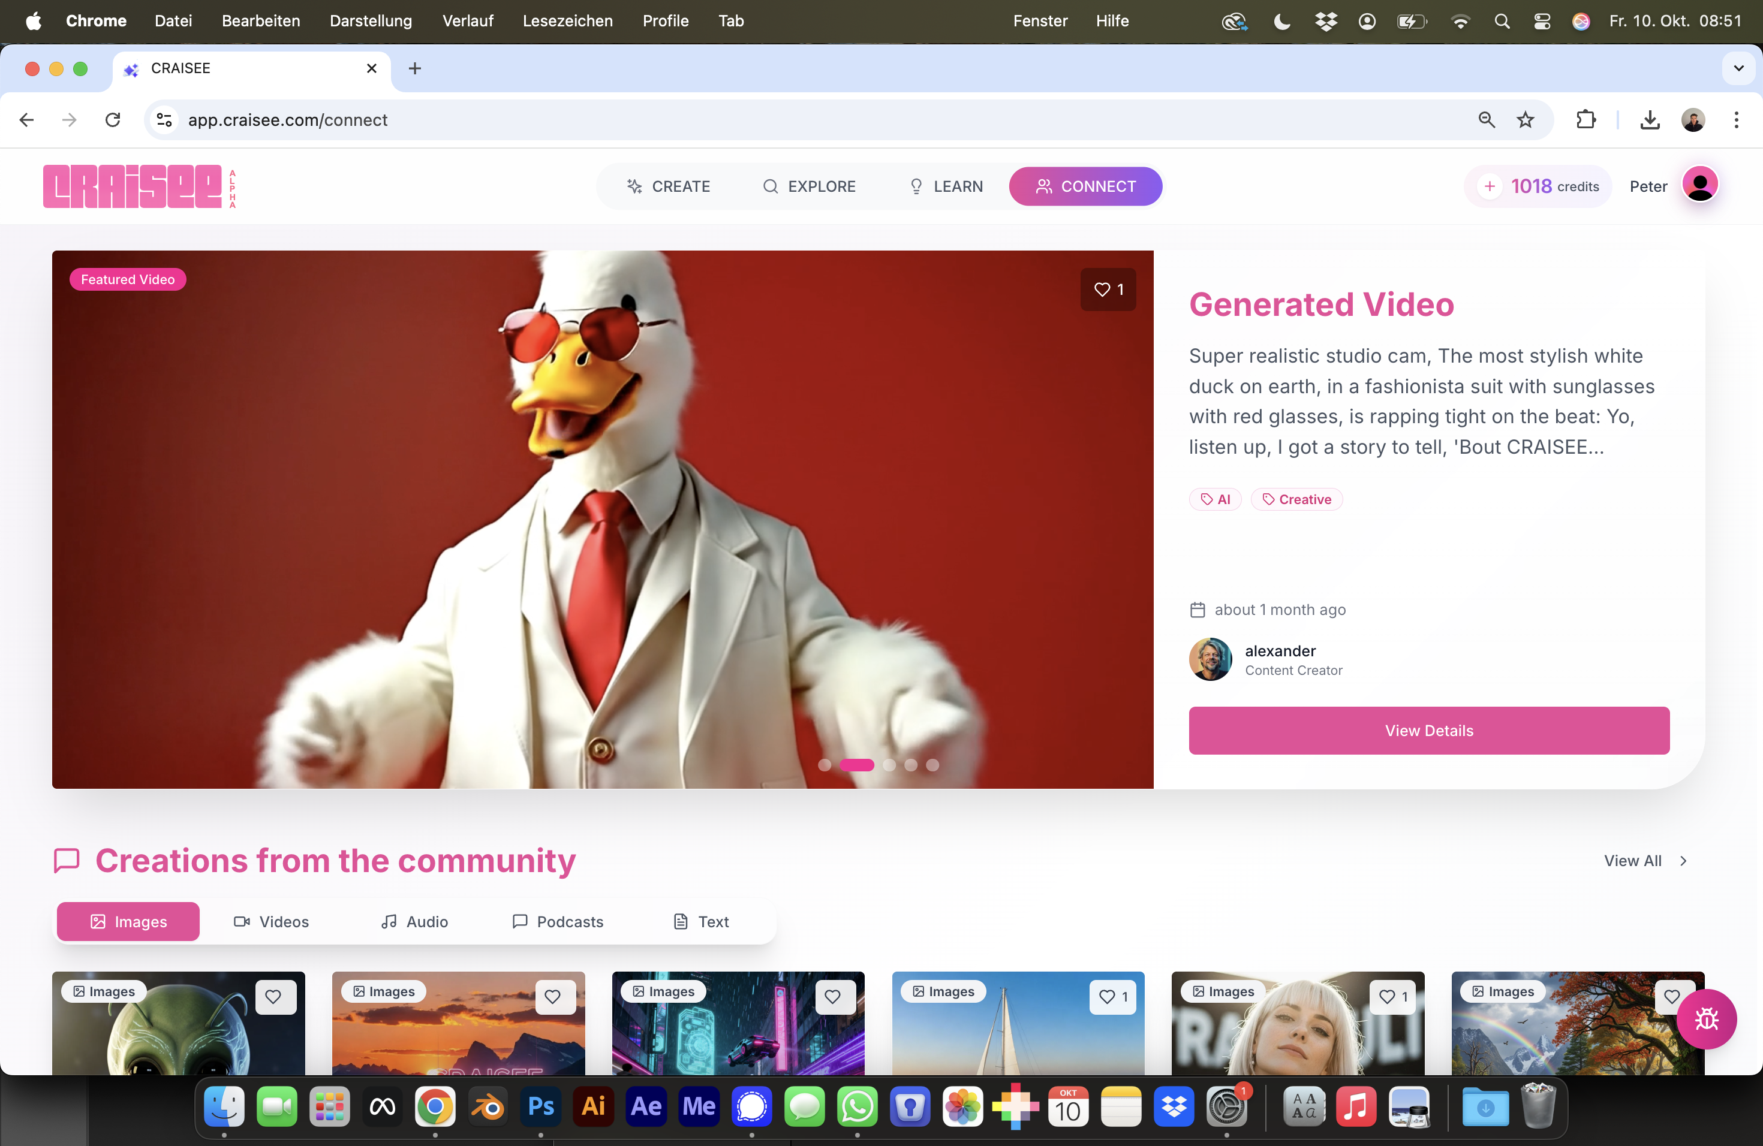This screenshot has width=1763, height=1146.
Task: Open Chrome extensions puzzle icon
Action: pyautogui.click(x=1586, y=120)
